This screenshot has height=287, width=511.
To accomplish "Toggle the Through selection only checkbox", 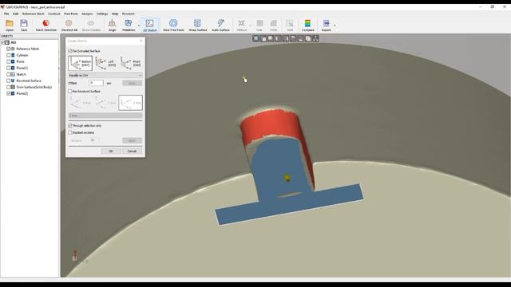I will click(x=70, y=126).
